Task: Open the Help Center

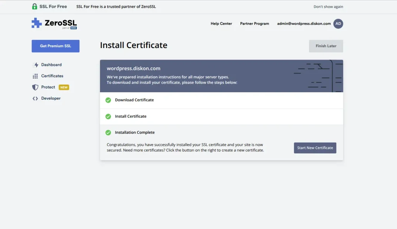Action: (221, 24)
